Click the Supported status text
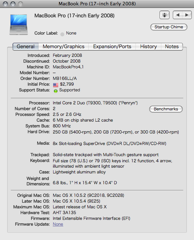 tap(70, 90)
